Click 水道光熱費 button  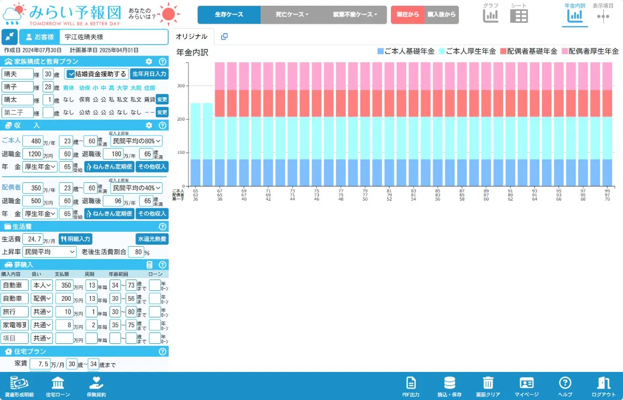152,239
